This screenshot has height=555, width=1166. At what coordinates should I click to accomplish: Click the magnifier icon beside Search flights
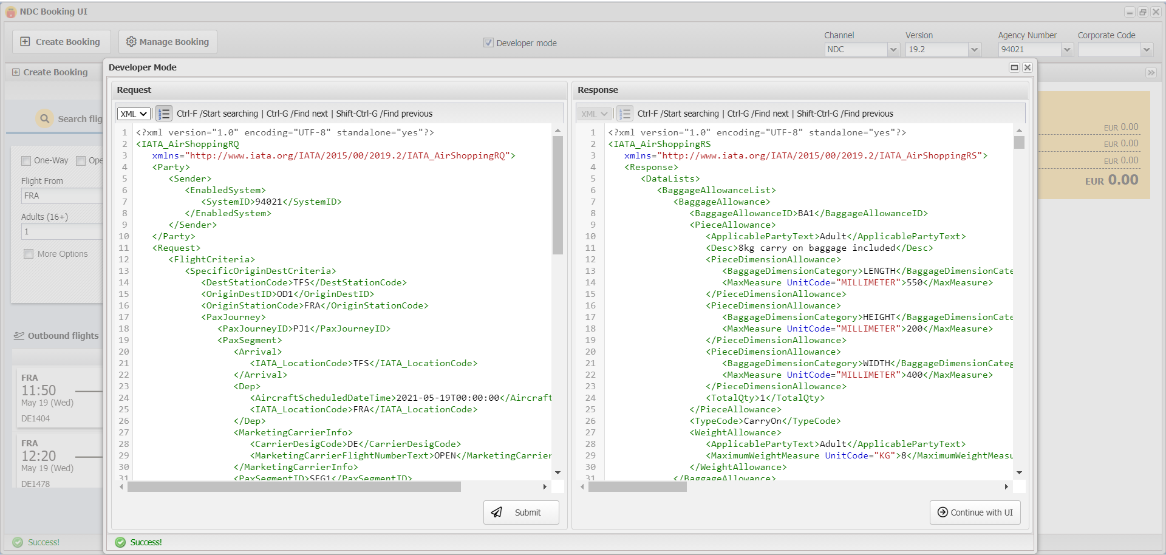point(45,118)
